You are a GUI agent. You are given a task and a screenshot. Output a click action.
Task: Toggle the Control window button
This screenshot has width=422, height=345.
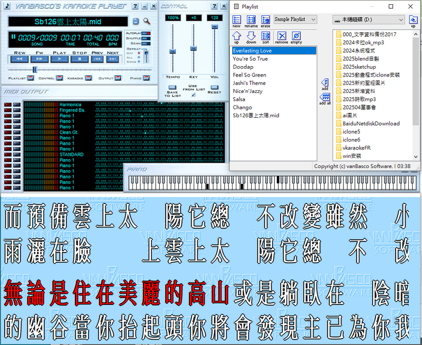(x=60, y=78)
